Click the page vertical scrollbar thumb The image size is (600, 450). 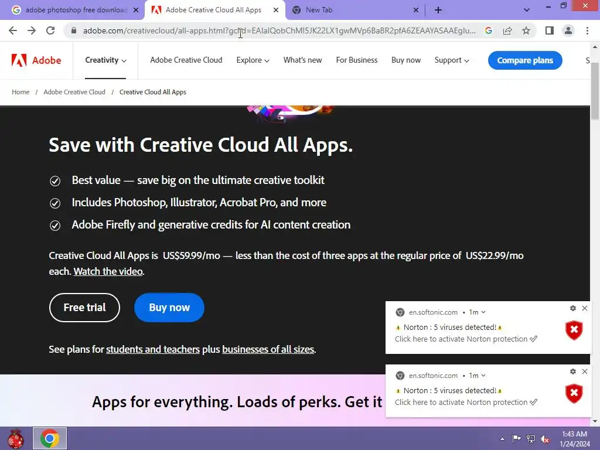coord(595,91)
